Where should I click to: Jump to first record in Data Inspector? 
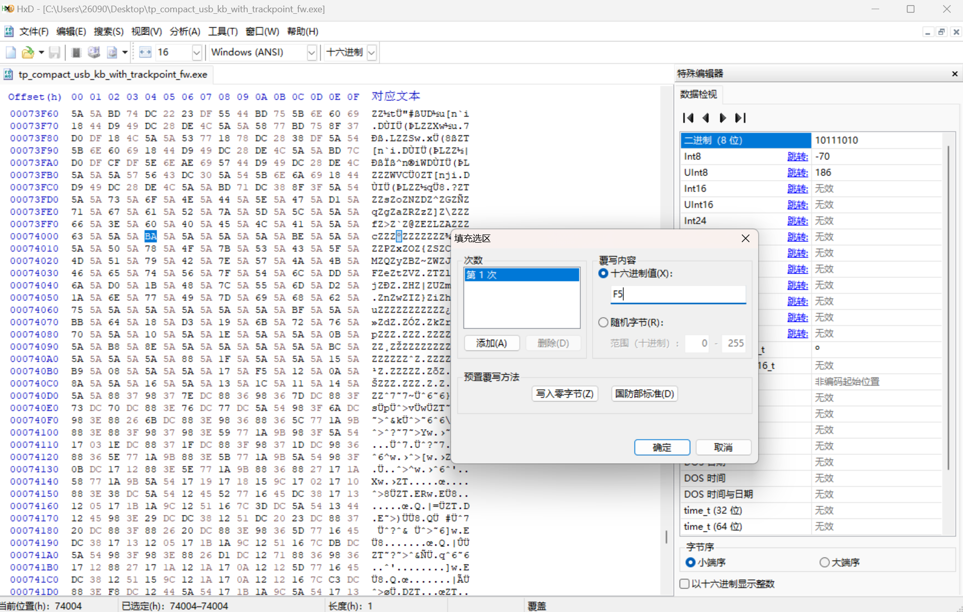click(688, 117)
